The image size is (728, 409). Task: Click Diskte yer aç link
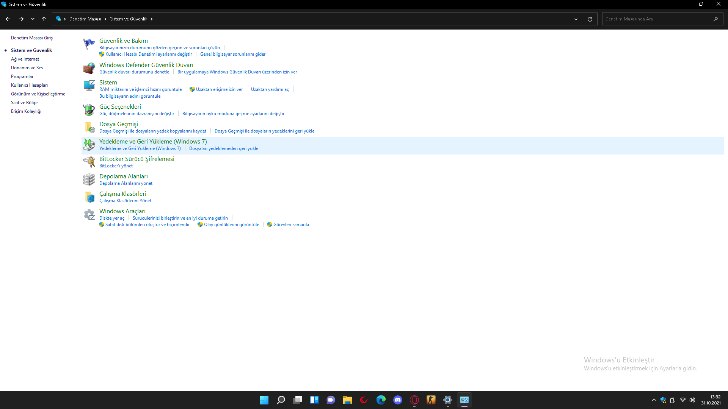[111, 218]
